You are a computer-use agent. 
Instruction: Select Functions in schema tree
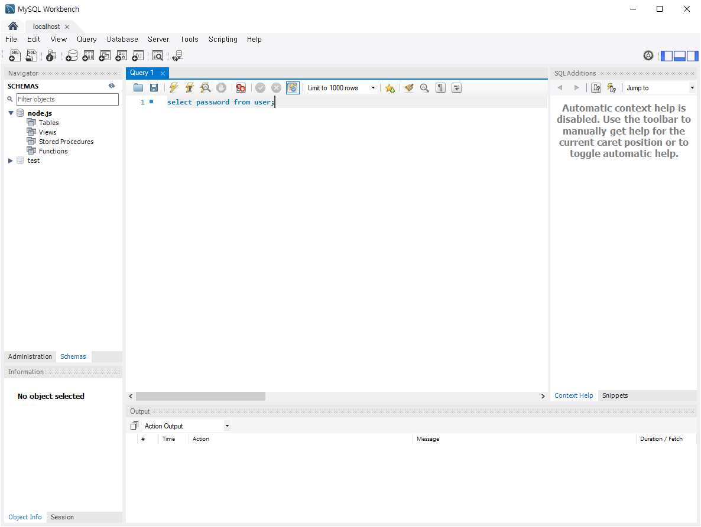pos(53,151)
